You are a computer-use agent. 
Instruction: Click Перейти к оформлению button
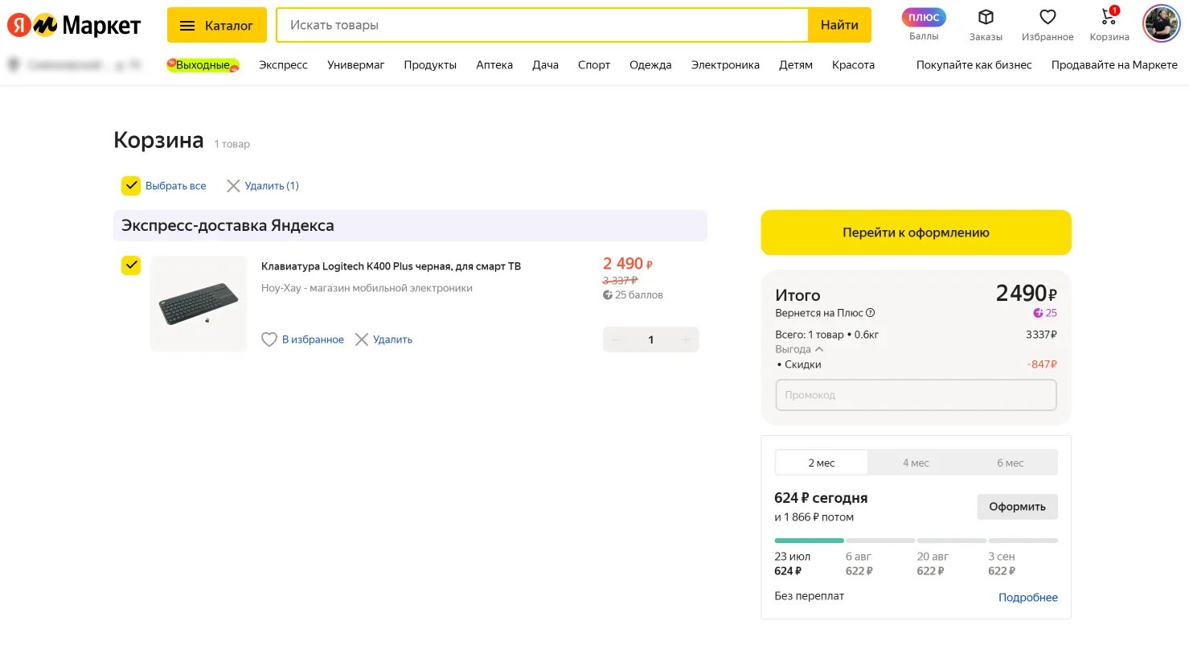click(x=916, y=232)
